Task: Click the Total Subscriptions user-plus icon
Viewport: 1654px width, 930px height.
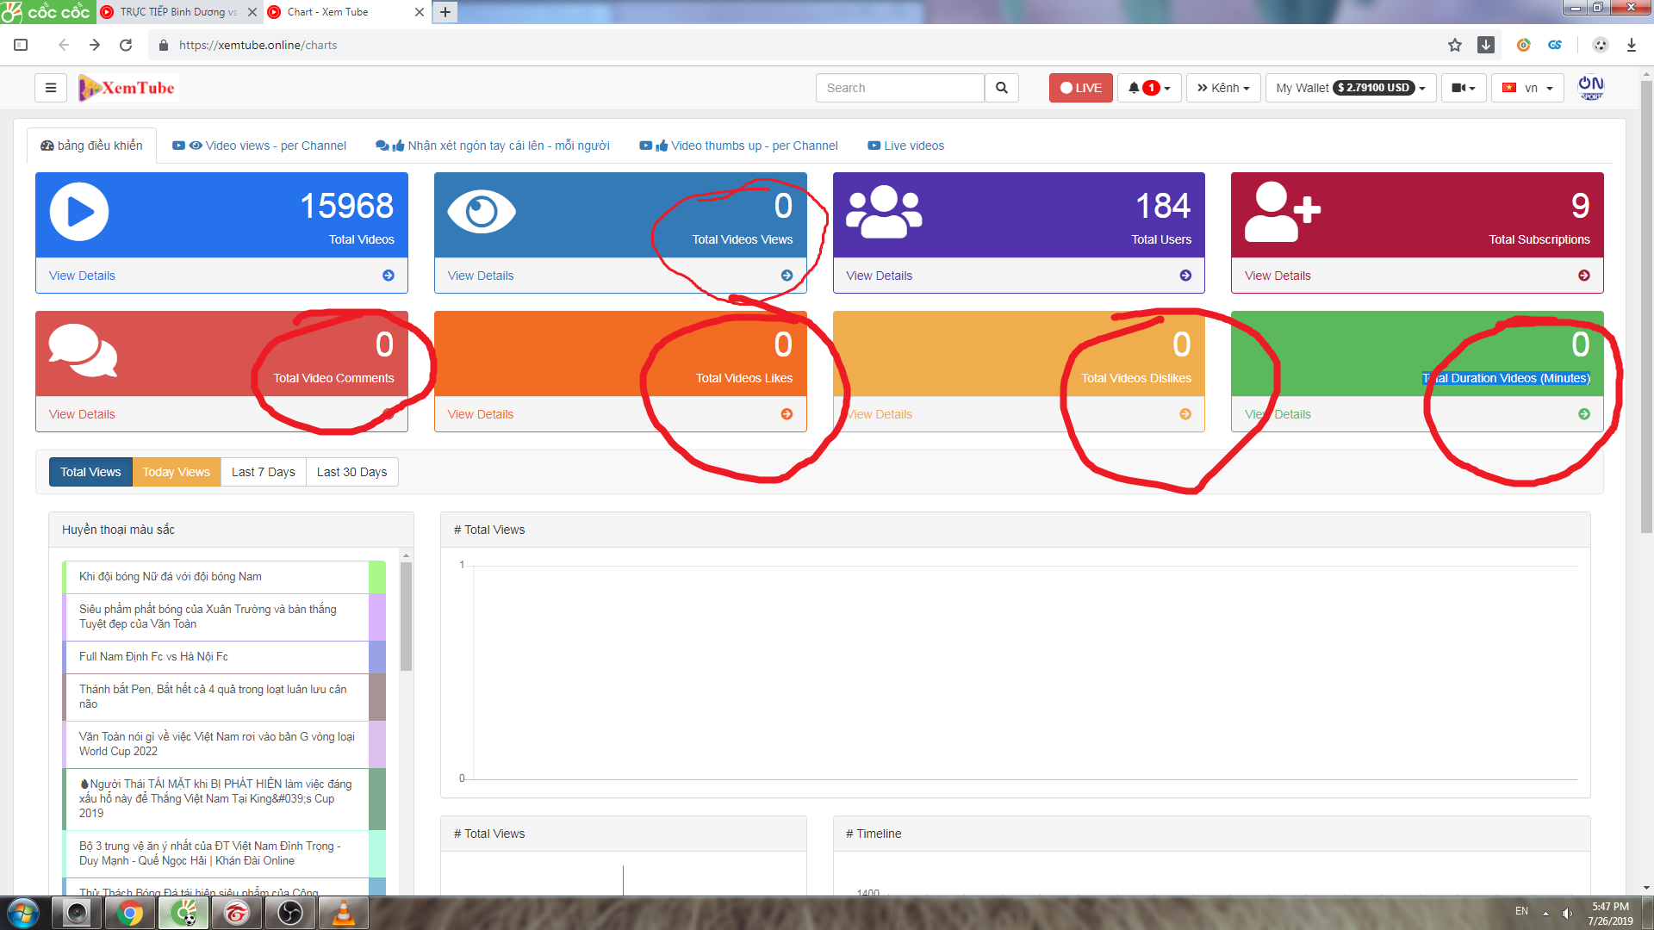Action: point(1283,212)
